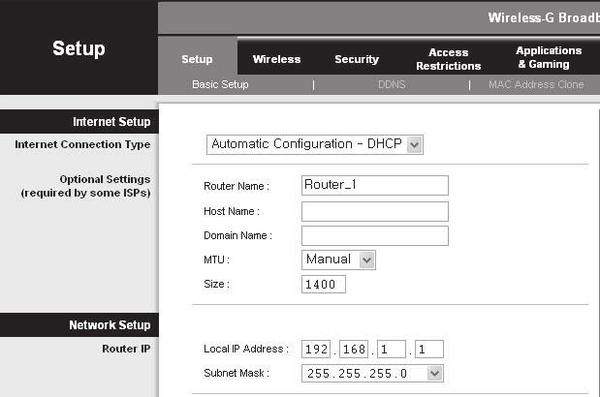Click the Router IP label
The width and height of the screenshot is (600, 397).
(126, 349)
